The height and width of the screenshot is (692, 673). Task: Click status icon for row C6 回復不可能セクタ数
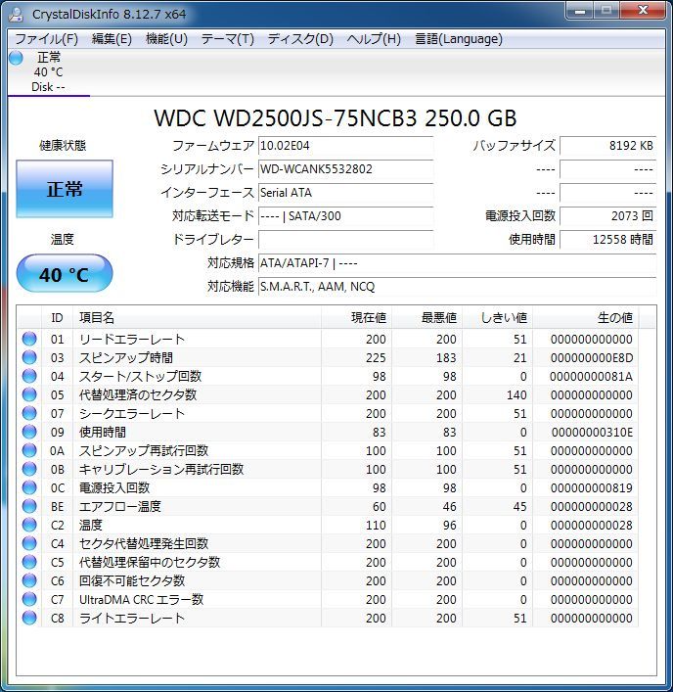coord(29,580)
